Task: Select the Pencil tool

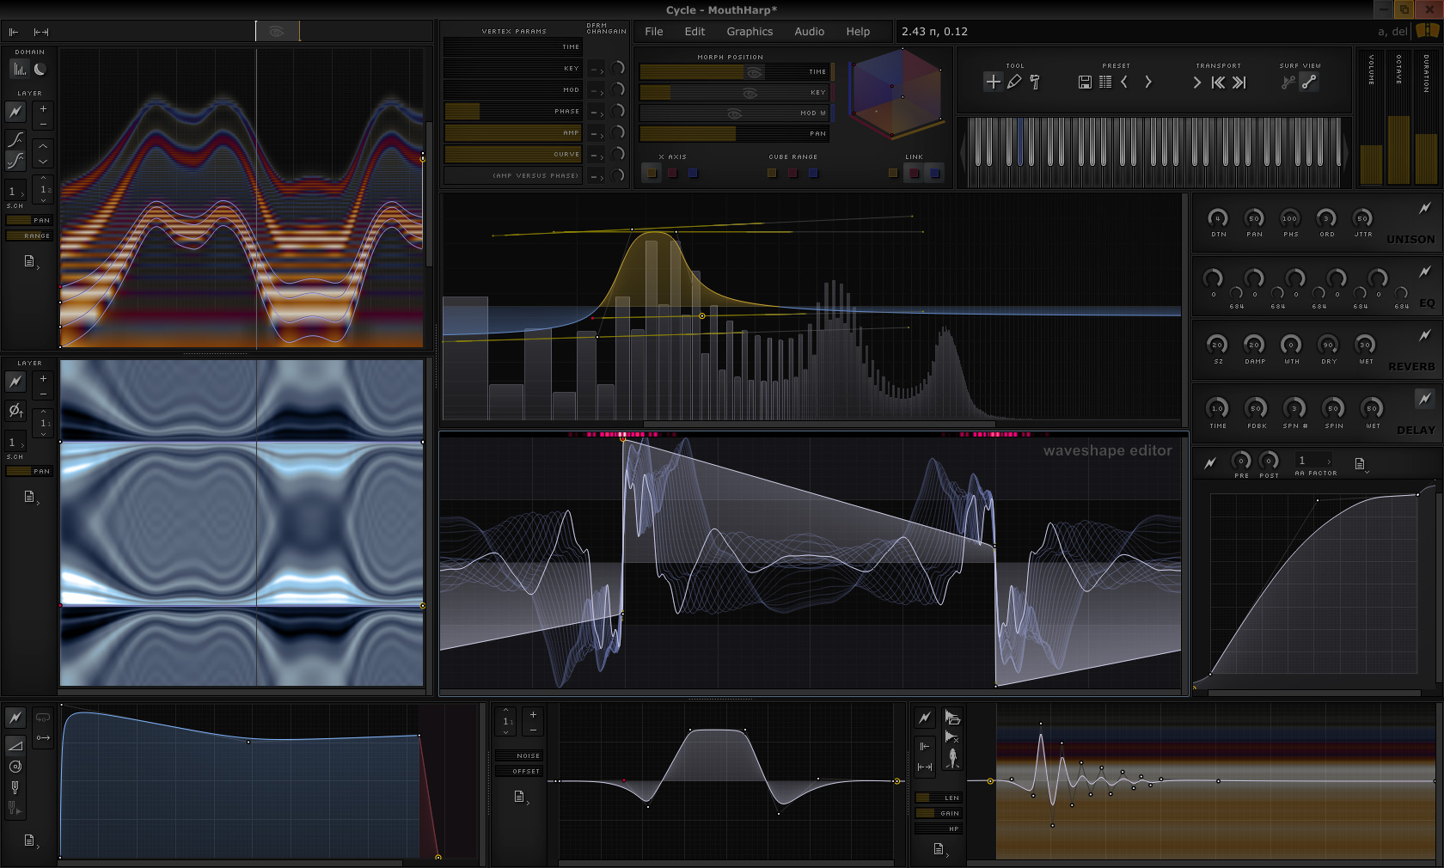Action: 1015,83
